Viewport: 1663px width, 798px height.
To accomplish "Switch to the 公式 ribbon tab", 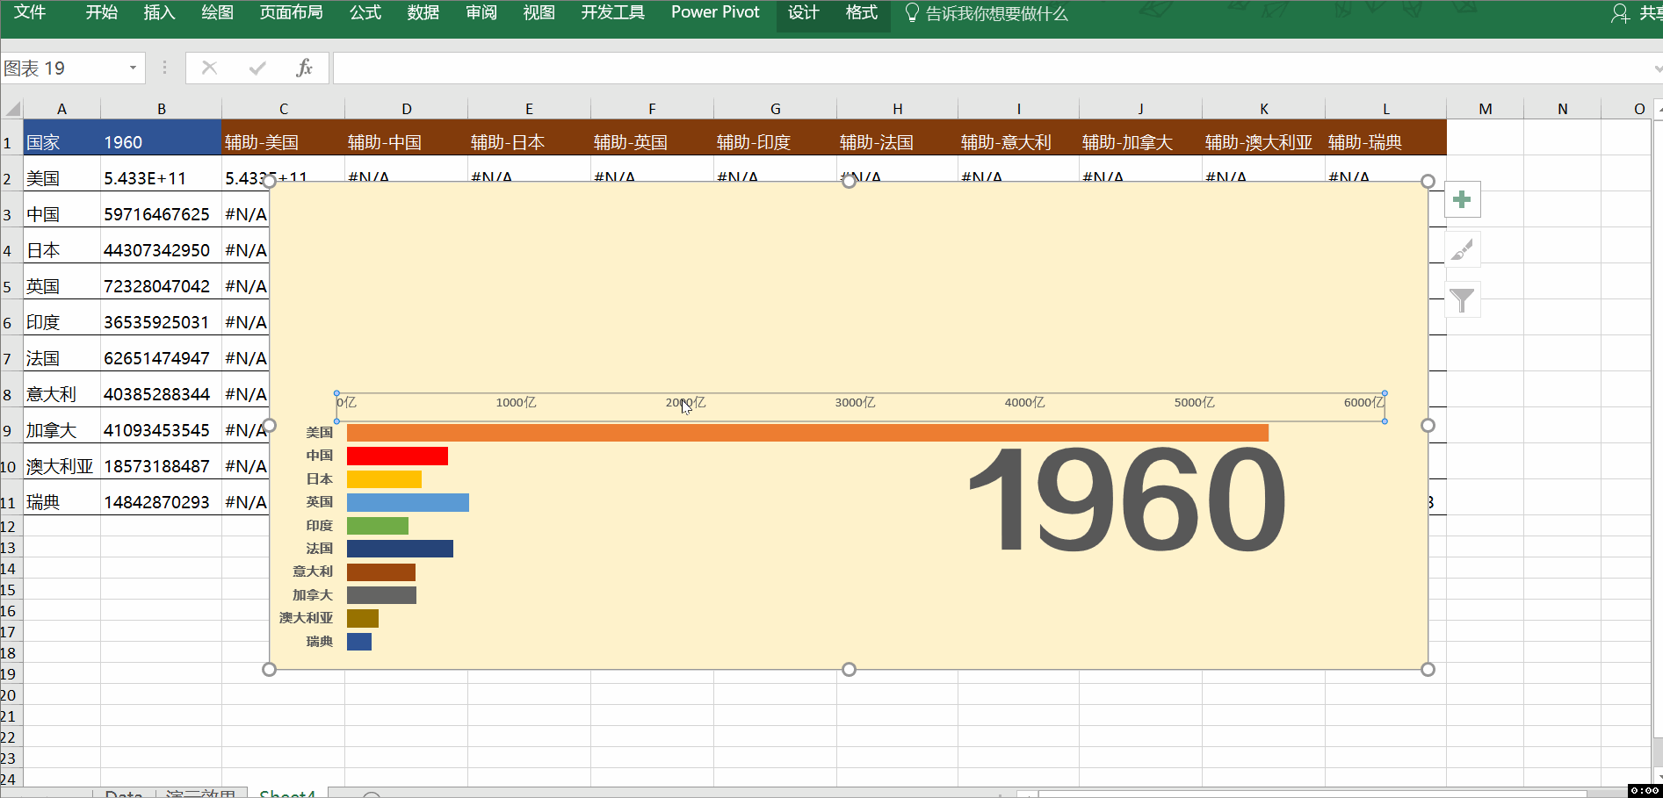I will click(365, 12).
